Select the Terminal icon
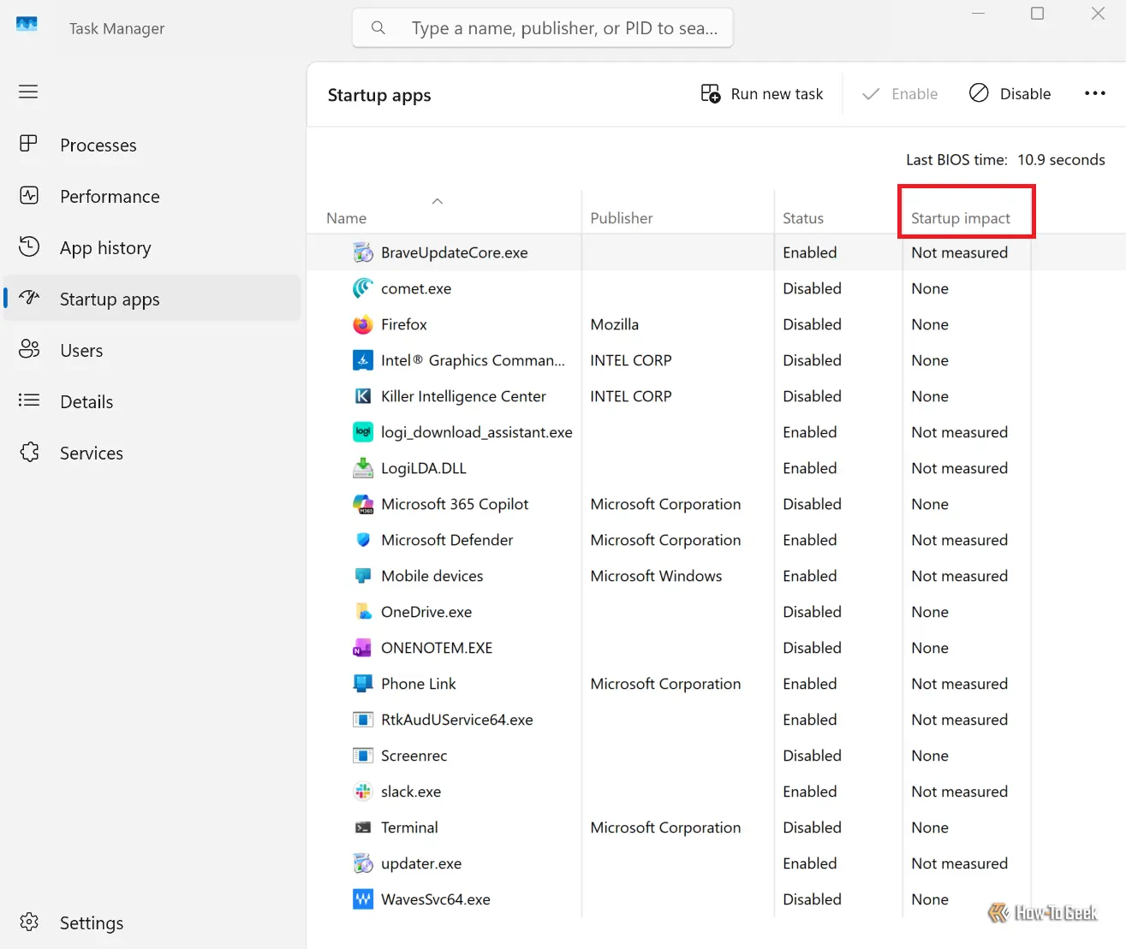 [363, 827]
